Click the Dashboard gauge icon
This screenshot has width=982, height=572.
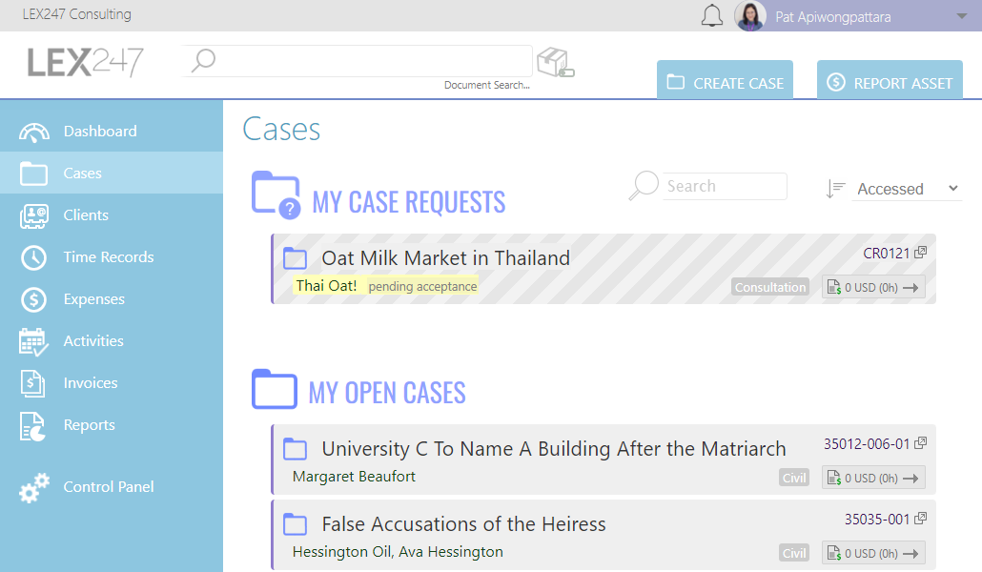pyautogui.click(x=33, y=133)
